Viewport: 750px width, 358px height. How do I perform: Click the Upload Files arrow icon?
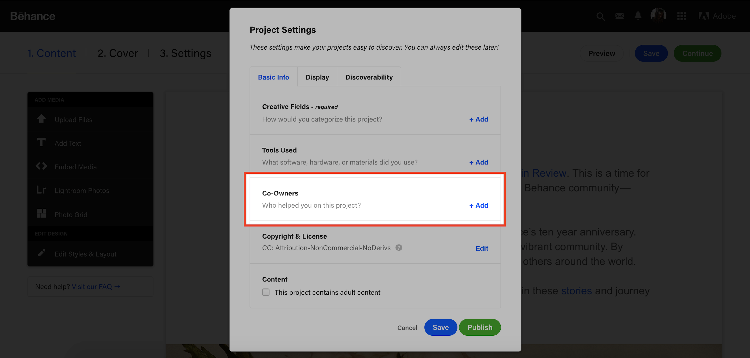tap(41, 118)
